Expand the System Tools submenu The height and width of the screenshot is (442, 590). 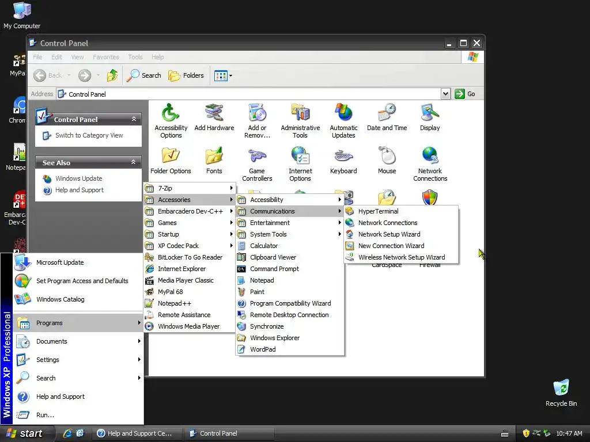[x=290, y=234]
